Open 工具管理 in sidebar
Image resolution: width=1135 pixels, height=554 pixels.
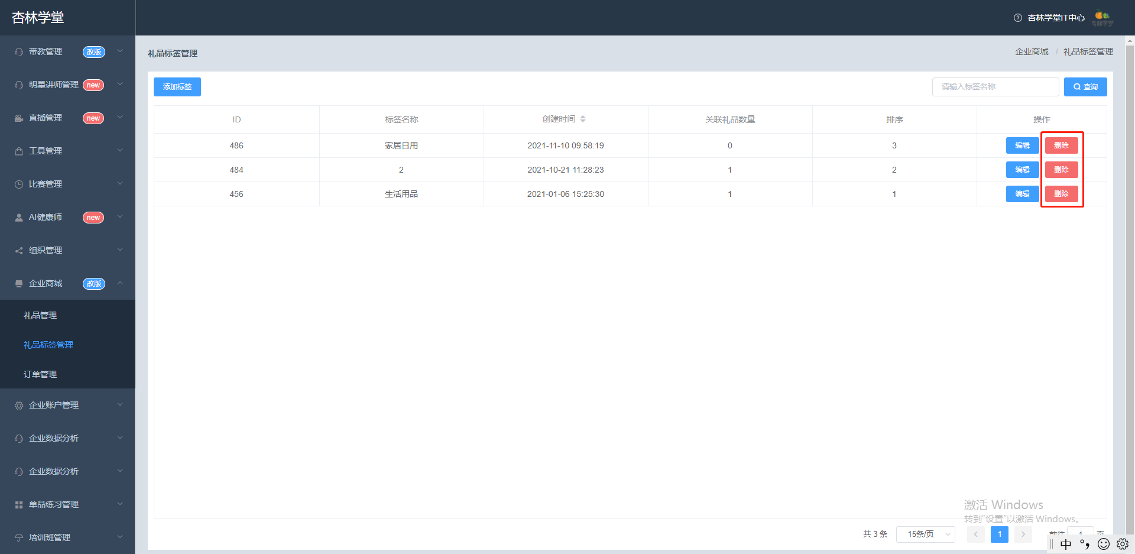point(67,151)
